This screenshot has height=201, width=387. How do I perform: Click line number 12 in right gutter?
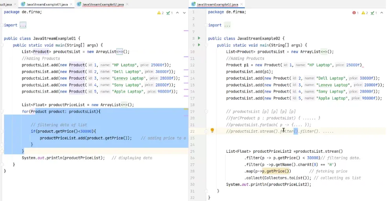point(192,65)
